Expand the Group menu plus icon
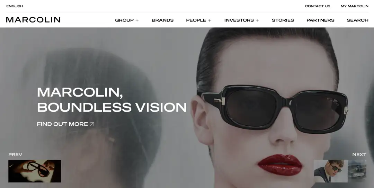 (137, 20)
